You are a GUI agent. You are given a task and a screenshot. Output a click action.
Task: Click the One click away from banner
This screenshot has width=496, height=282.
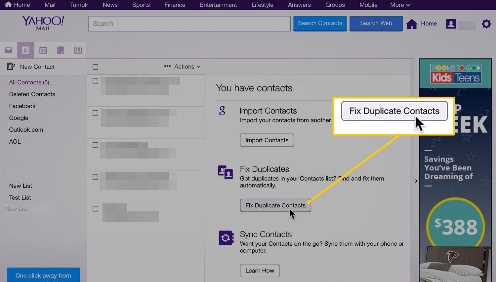click(x=43, y=275)
